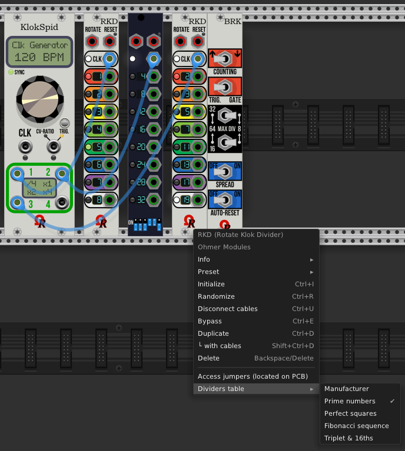405x451 pixels.
Task: Click first RKD module ROTATE input jack
Action: [92, 41]
